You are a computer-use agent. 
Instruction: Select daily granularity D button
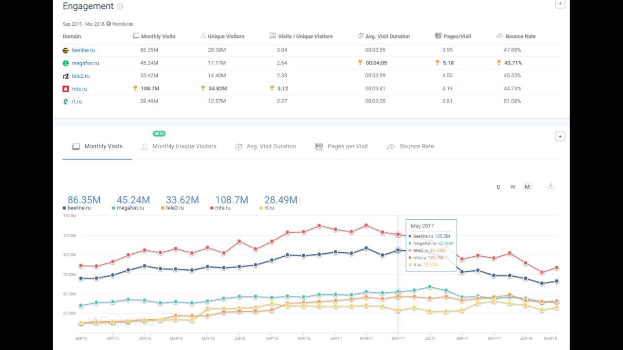point(498,187)
